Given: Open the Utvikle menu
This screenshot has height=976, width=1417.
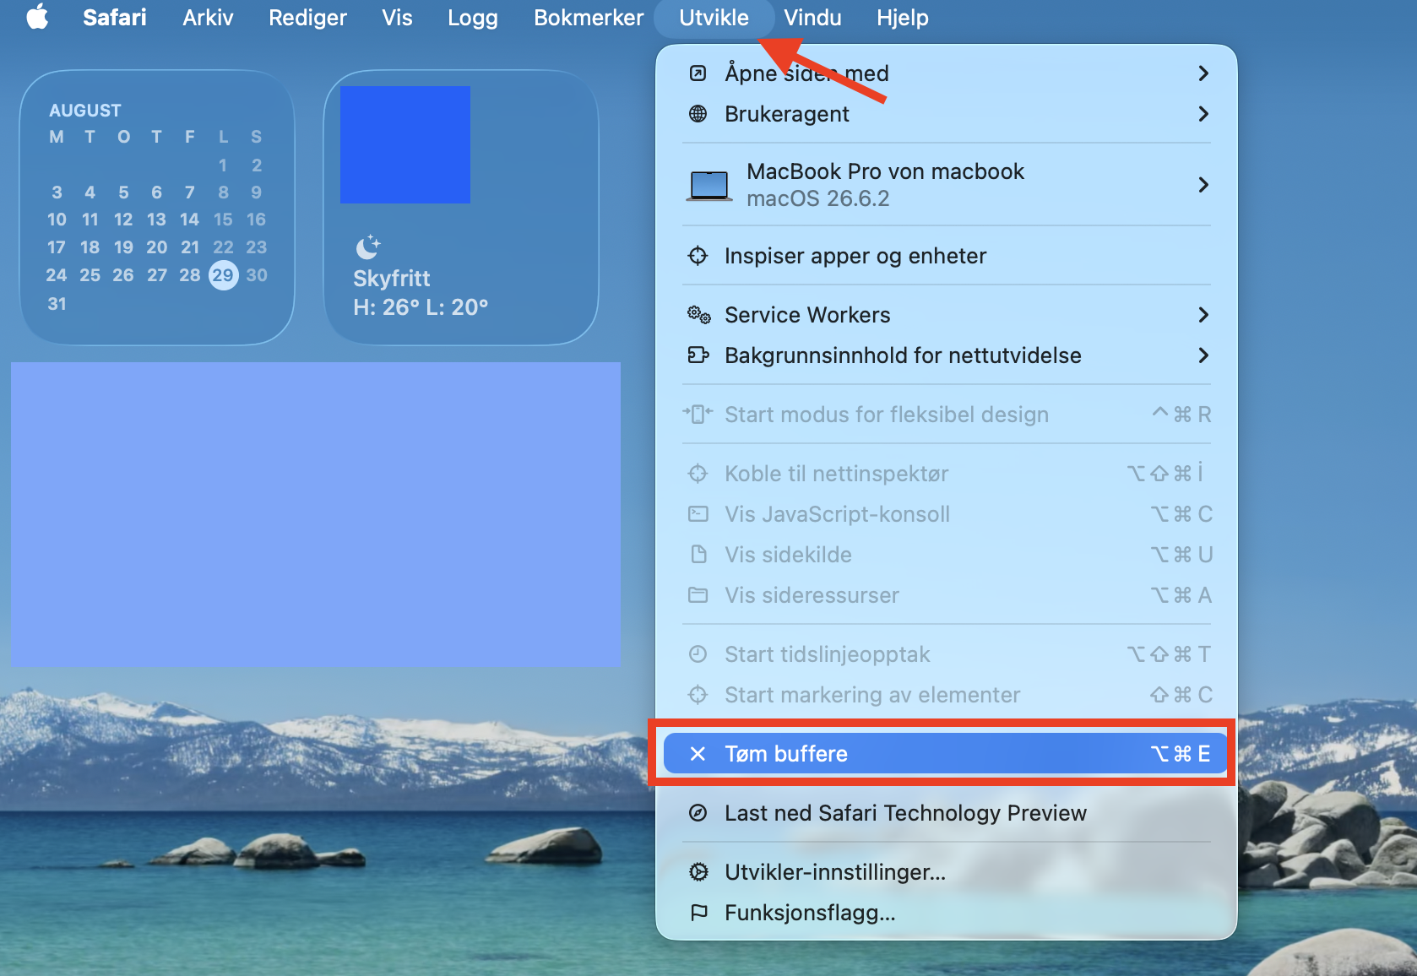Looking at the screenshot, I should [x=714, y=18].
